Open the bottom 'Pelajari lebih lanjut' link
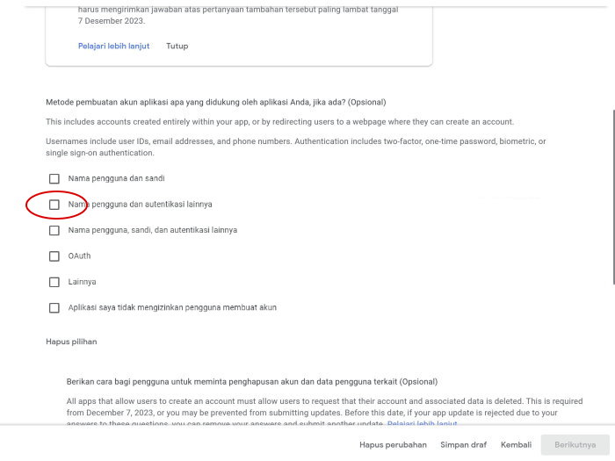 pos(422,424)
